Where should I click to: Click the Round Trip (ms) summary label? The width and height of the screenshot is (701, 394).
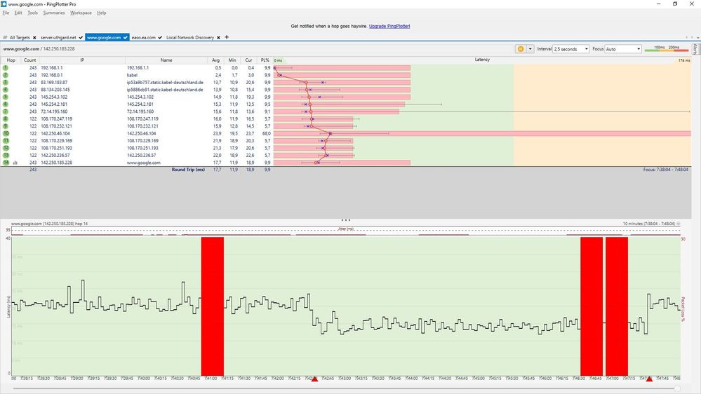188,170
